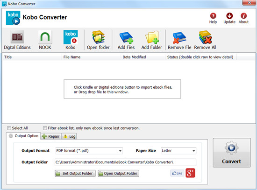
Task: Sort by the File Name column header
Action: (91, 57)
